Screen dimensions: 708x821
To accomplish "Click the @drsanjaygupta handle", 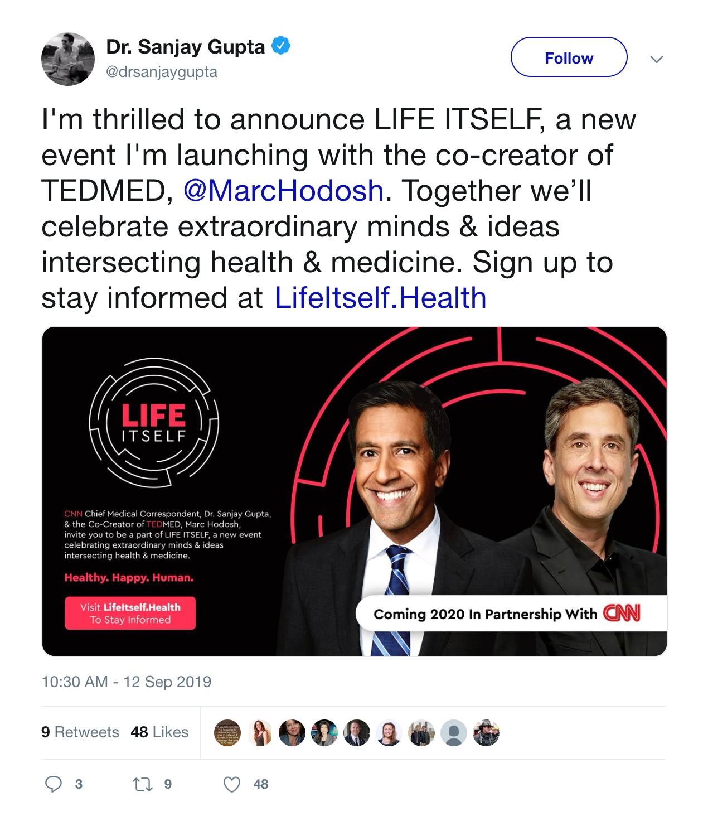I will [x=162, y=72].
